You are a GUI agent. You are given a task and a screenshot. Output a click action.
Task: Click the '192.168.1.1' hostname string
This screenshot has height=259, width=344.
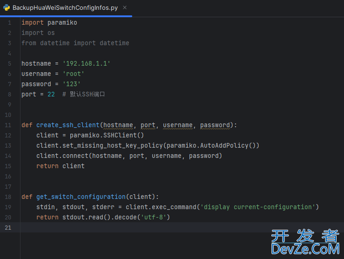pyautogui.click(x=87, y=64)
